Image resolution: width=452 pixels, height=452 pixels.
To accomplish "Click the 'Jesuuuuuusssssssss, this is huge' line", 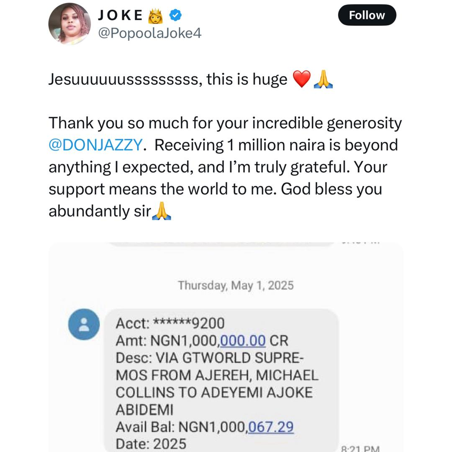I will pyautogui.click(x=168, y=79).
